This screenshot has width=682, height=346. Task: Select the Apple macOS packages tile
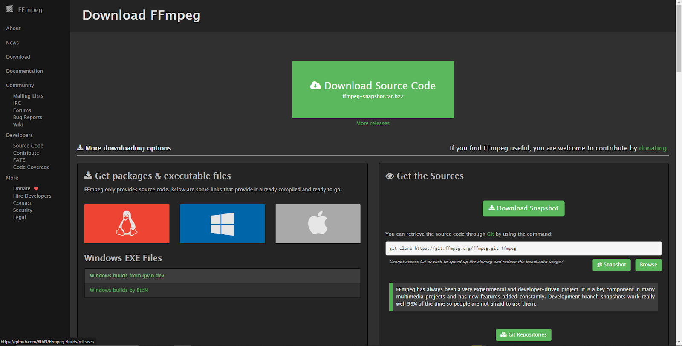(x=318, y=224)
